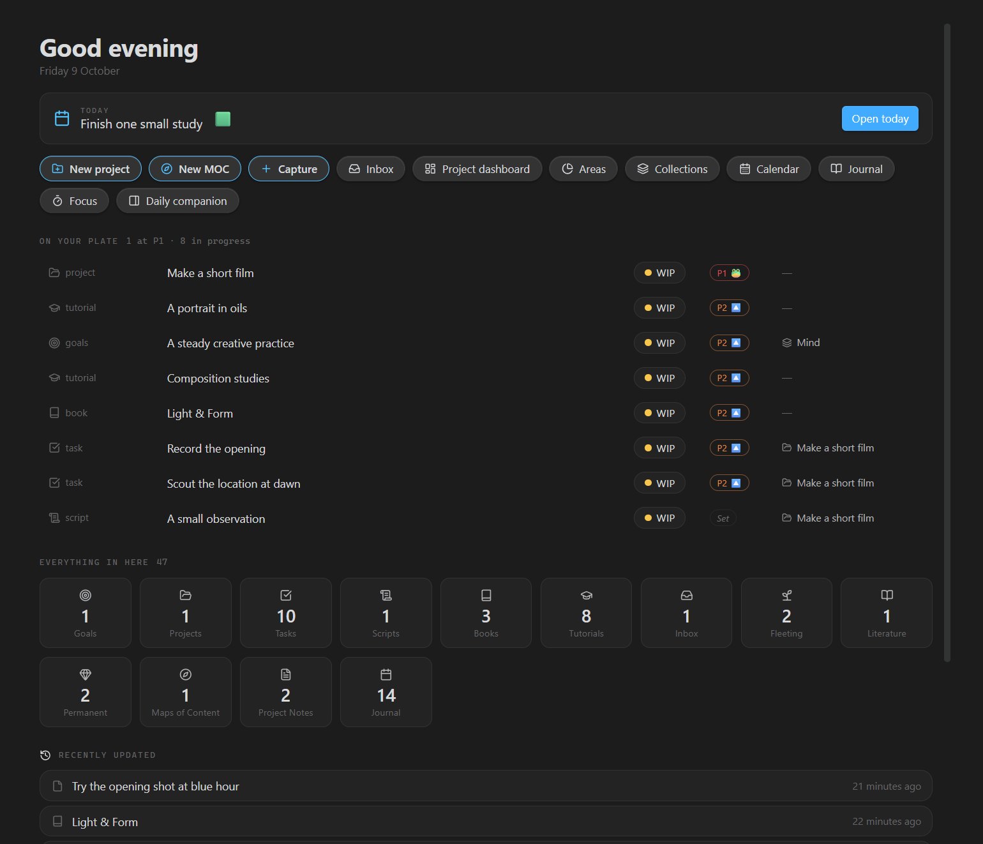This screenshot has height=844, width=983.
Task: Click the layers icon next to Mind
Action: 787,343
